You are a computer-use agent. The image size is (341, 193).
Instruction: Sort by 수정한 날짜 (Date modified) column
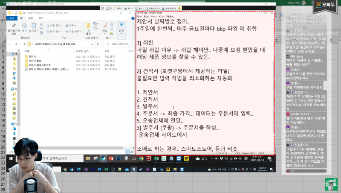pyautogui.click(x=82, y=51)
